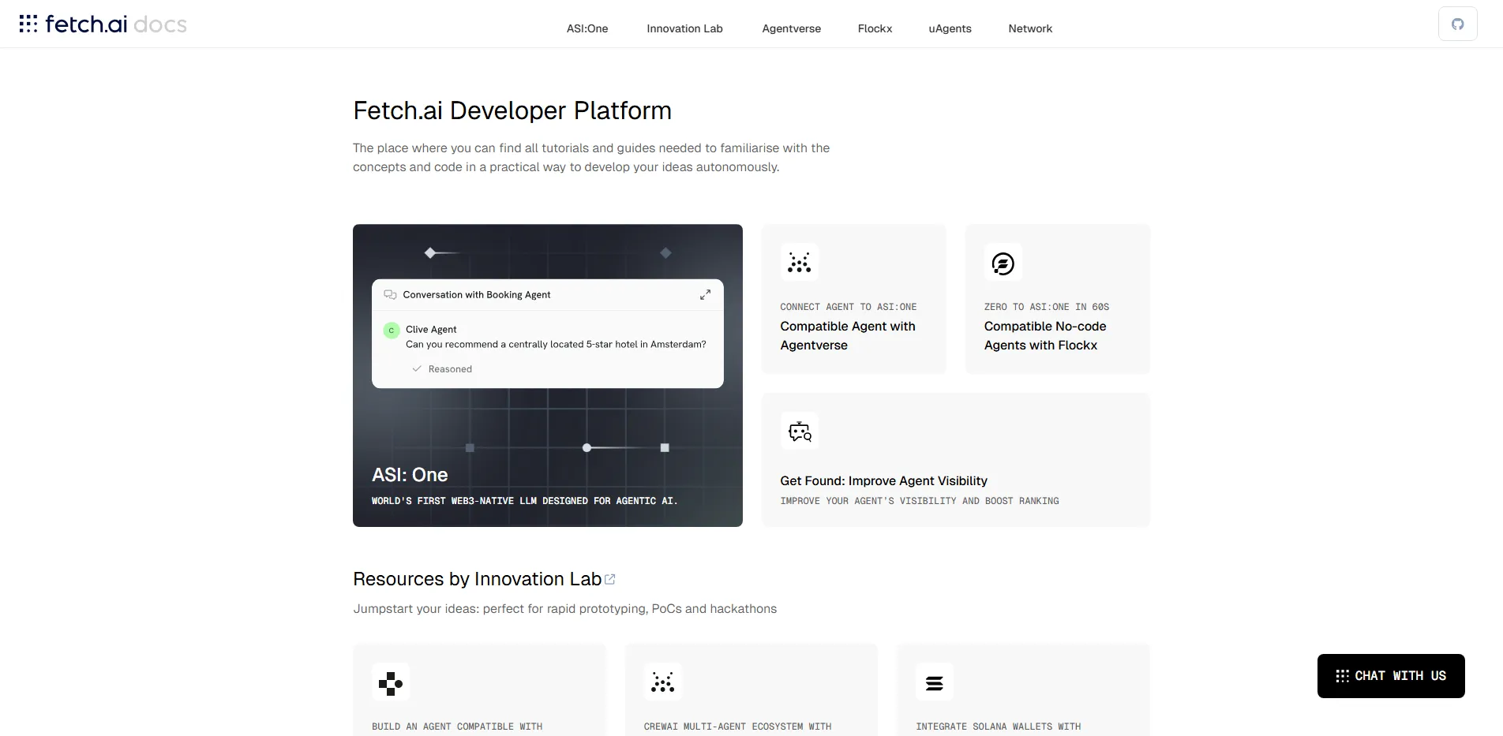Image resolution: width=1503 pixels, height=736 pixels.
Task: Click the Solana icon on wallets integration card
Action: pyautogui.click(x=934, y=682)
